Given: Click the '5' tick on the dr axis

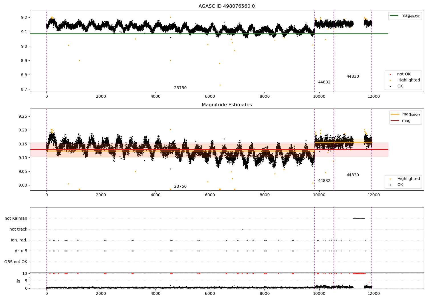Looking at the screenshot, I should (26, 281).
